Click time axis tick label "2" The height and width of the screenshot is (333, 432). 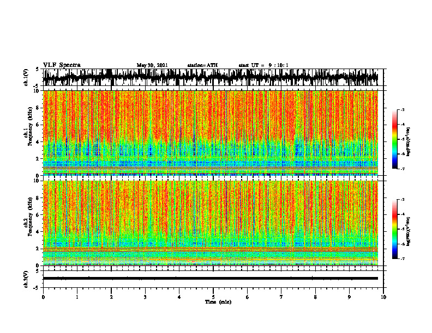[111, 297]
